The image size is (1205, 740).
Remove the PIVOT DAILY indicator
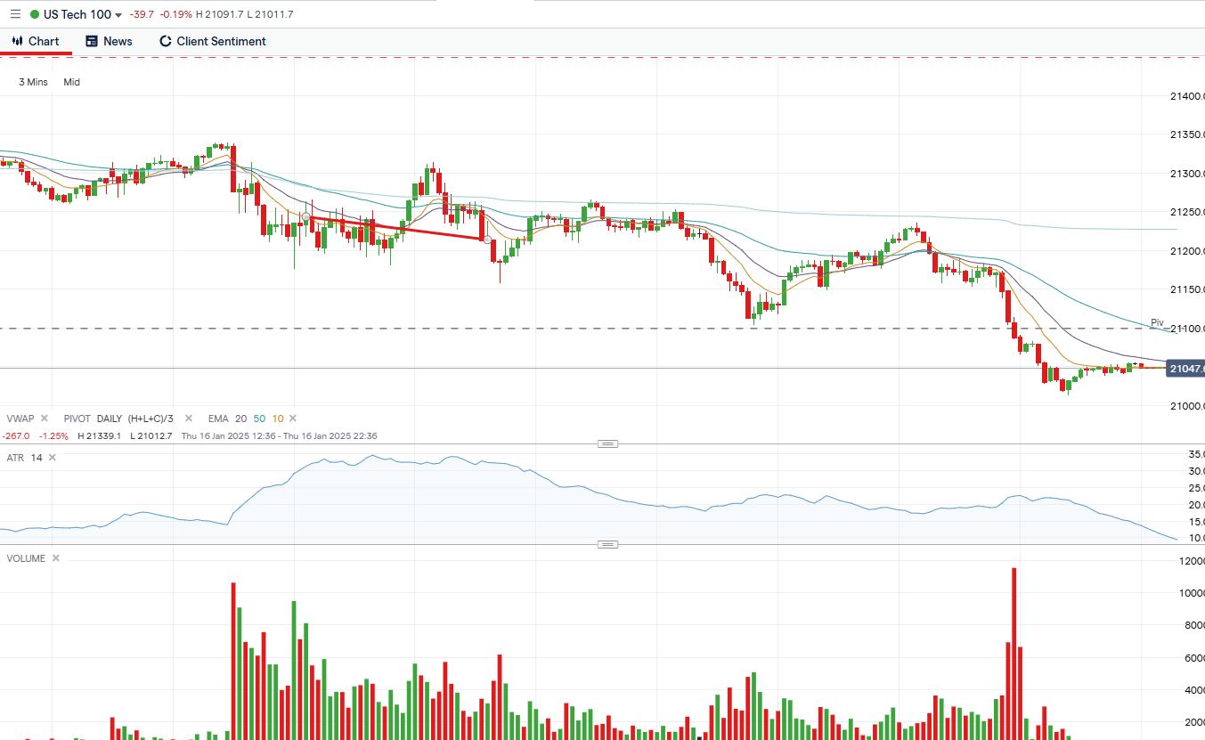click(188, 419)
